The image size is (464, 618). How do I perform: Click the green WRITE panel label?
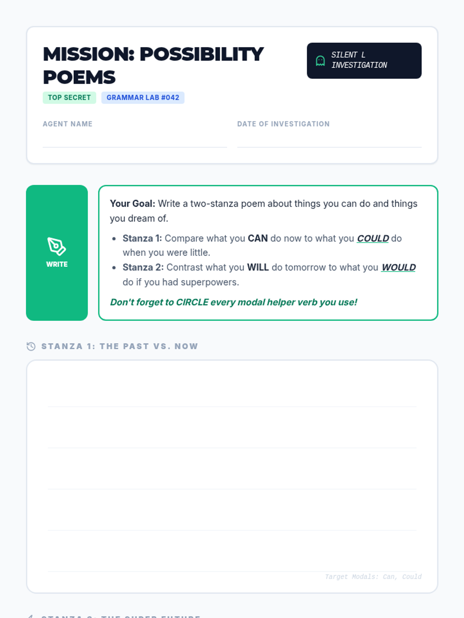(x=57, y=264)
